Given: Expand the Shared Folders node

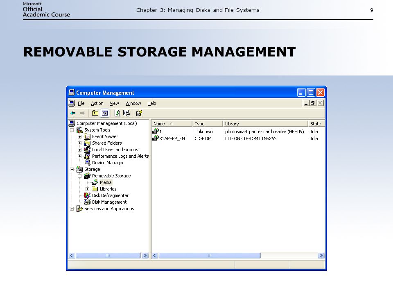Looking at the screenshot, I should pyautogui.click(x=79, y=143).
